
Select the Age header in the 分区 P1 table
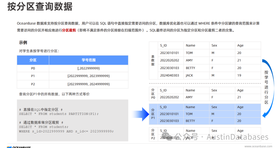[x=240, y=107]
